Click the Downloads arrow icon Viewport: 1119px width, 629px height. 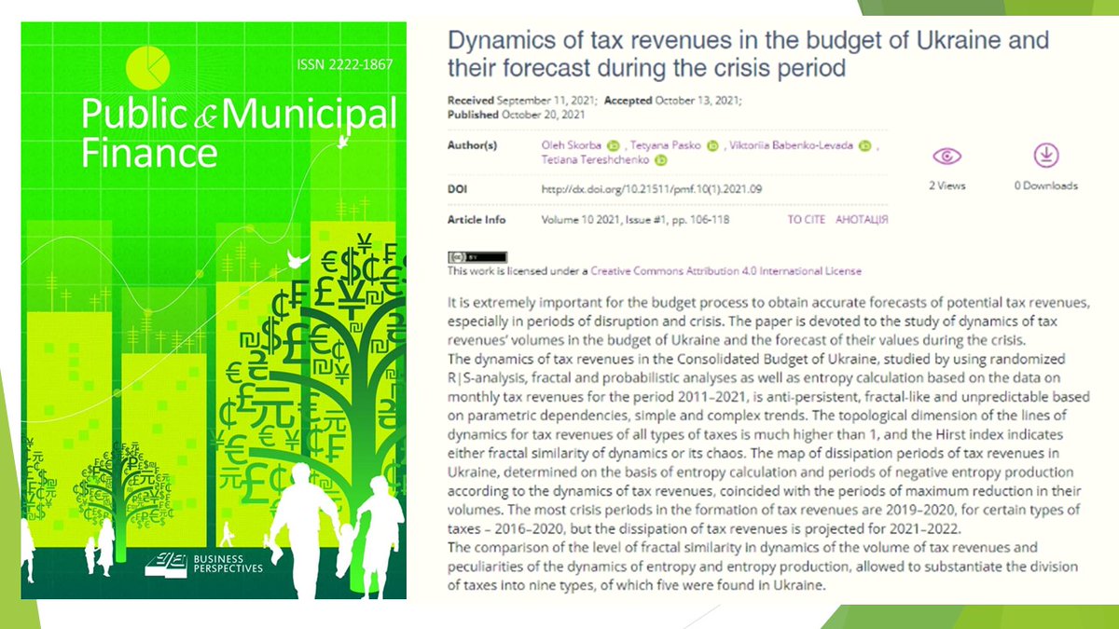(1045, 155)
